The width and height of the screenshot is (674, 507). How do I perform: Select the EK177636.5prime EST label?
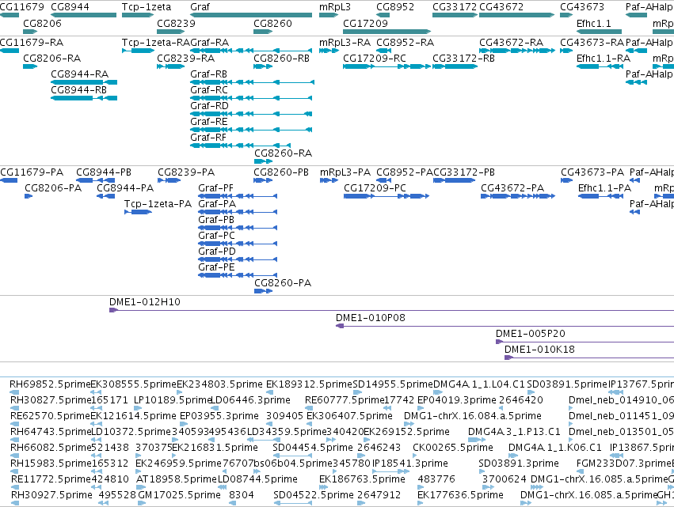(x=460, y=495)
